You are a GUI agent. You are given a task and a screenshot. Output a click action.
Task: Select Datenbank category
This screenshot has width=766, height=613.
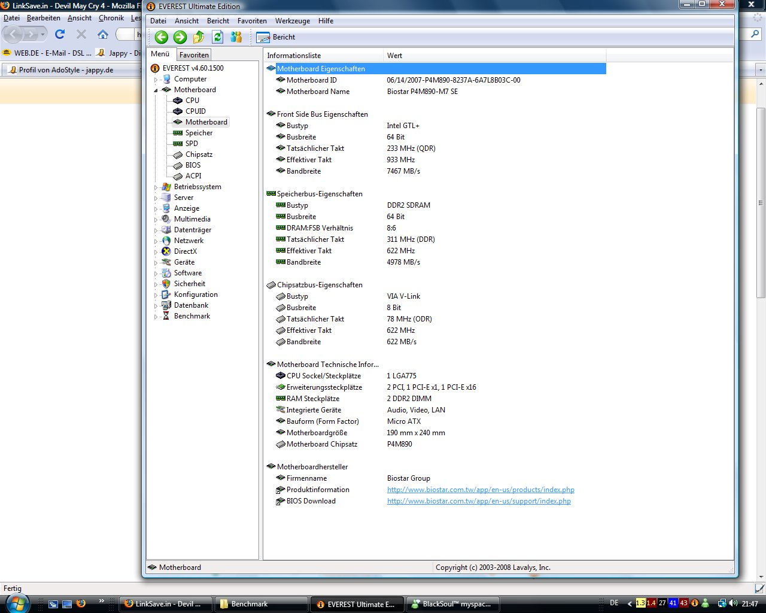click(x=191, y=305)
